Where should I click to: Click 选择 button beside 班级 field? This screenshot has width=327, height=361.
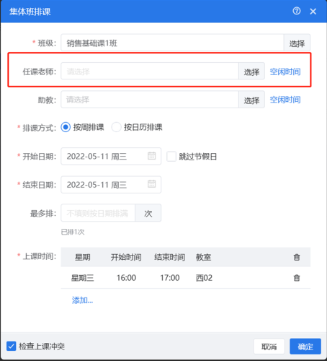[297, 43]
